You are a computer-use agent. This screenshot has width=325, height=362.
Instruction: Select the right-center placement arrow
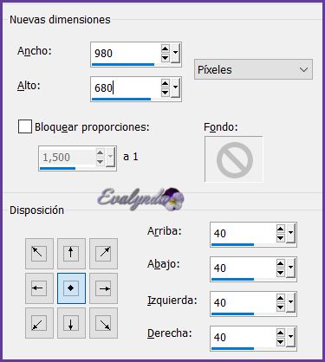click(103, 288)
